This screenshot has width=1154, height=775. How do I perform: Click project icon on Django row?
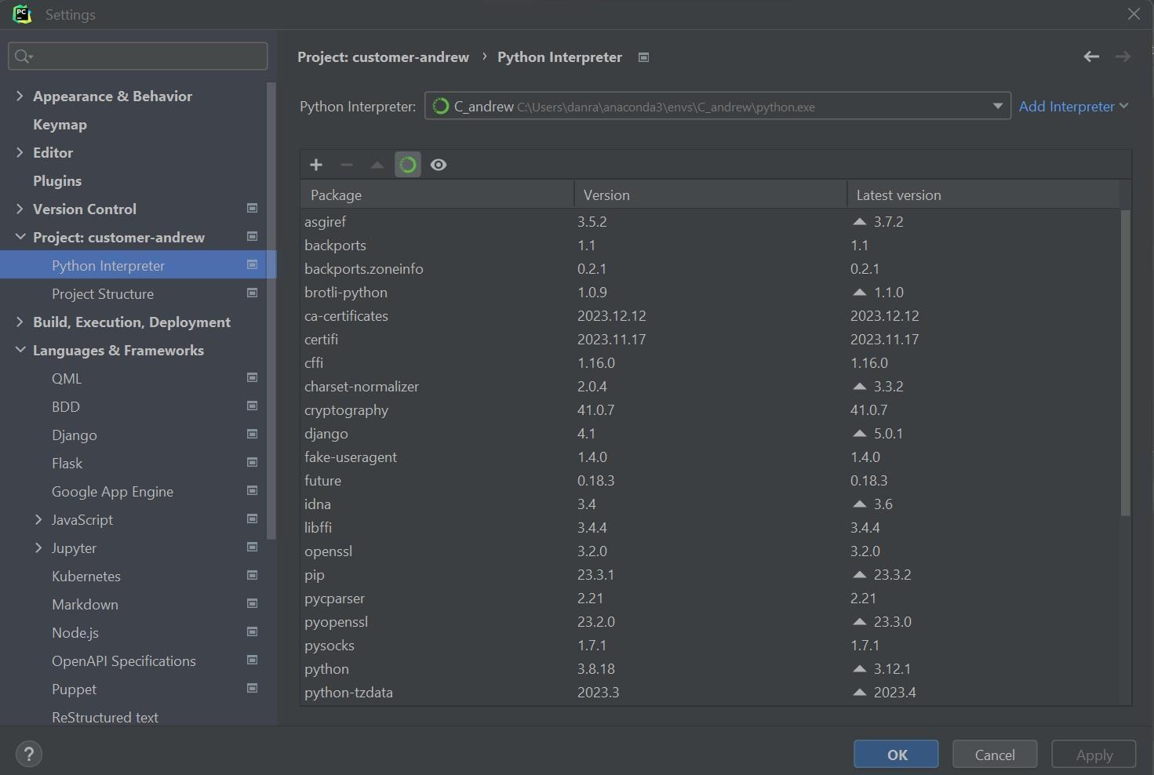point(252,434)
